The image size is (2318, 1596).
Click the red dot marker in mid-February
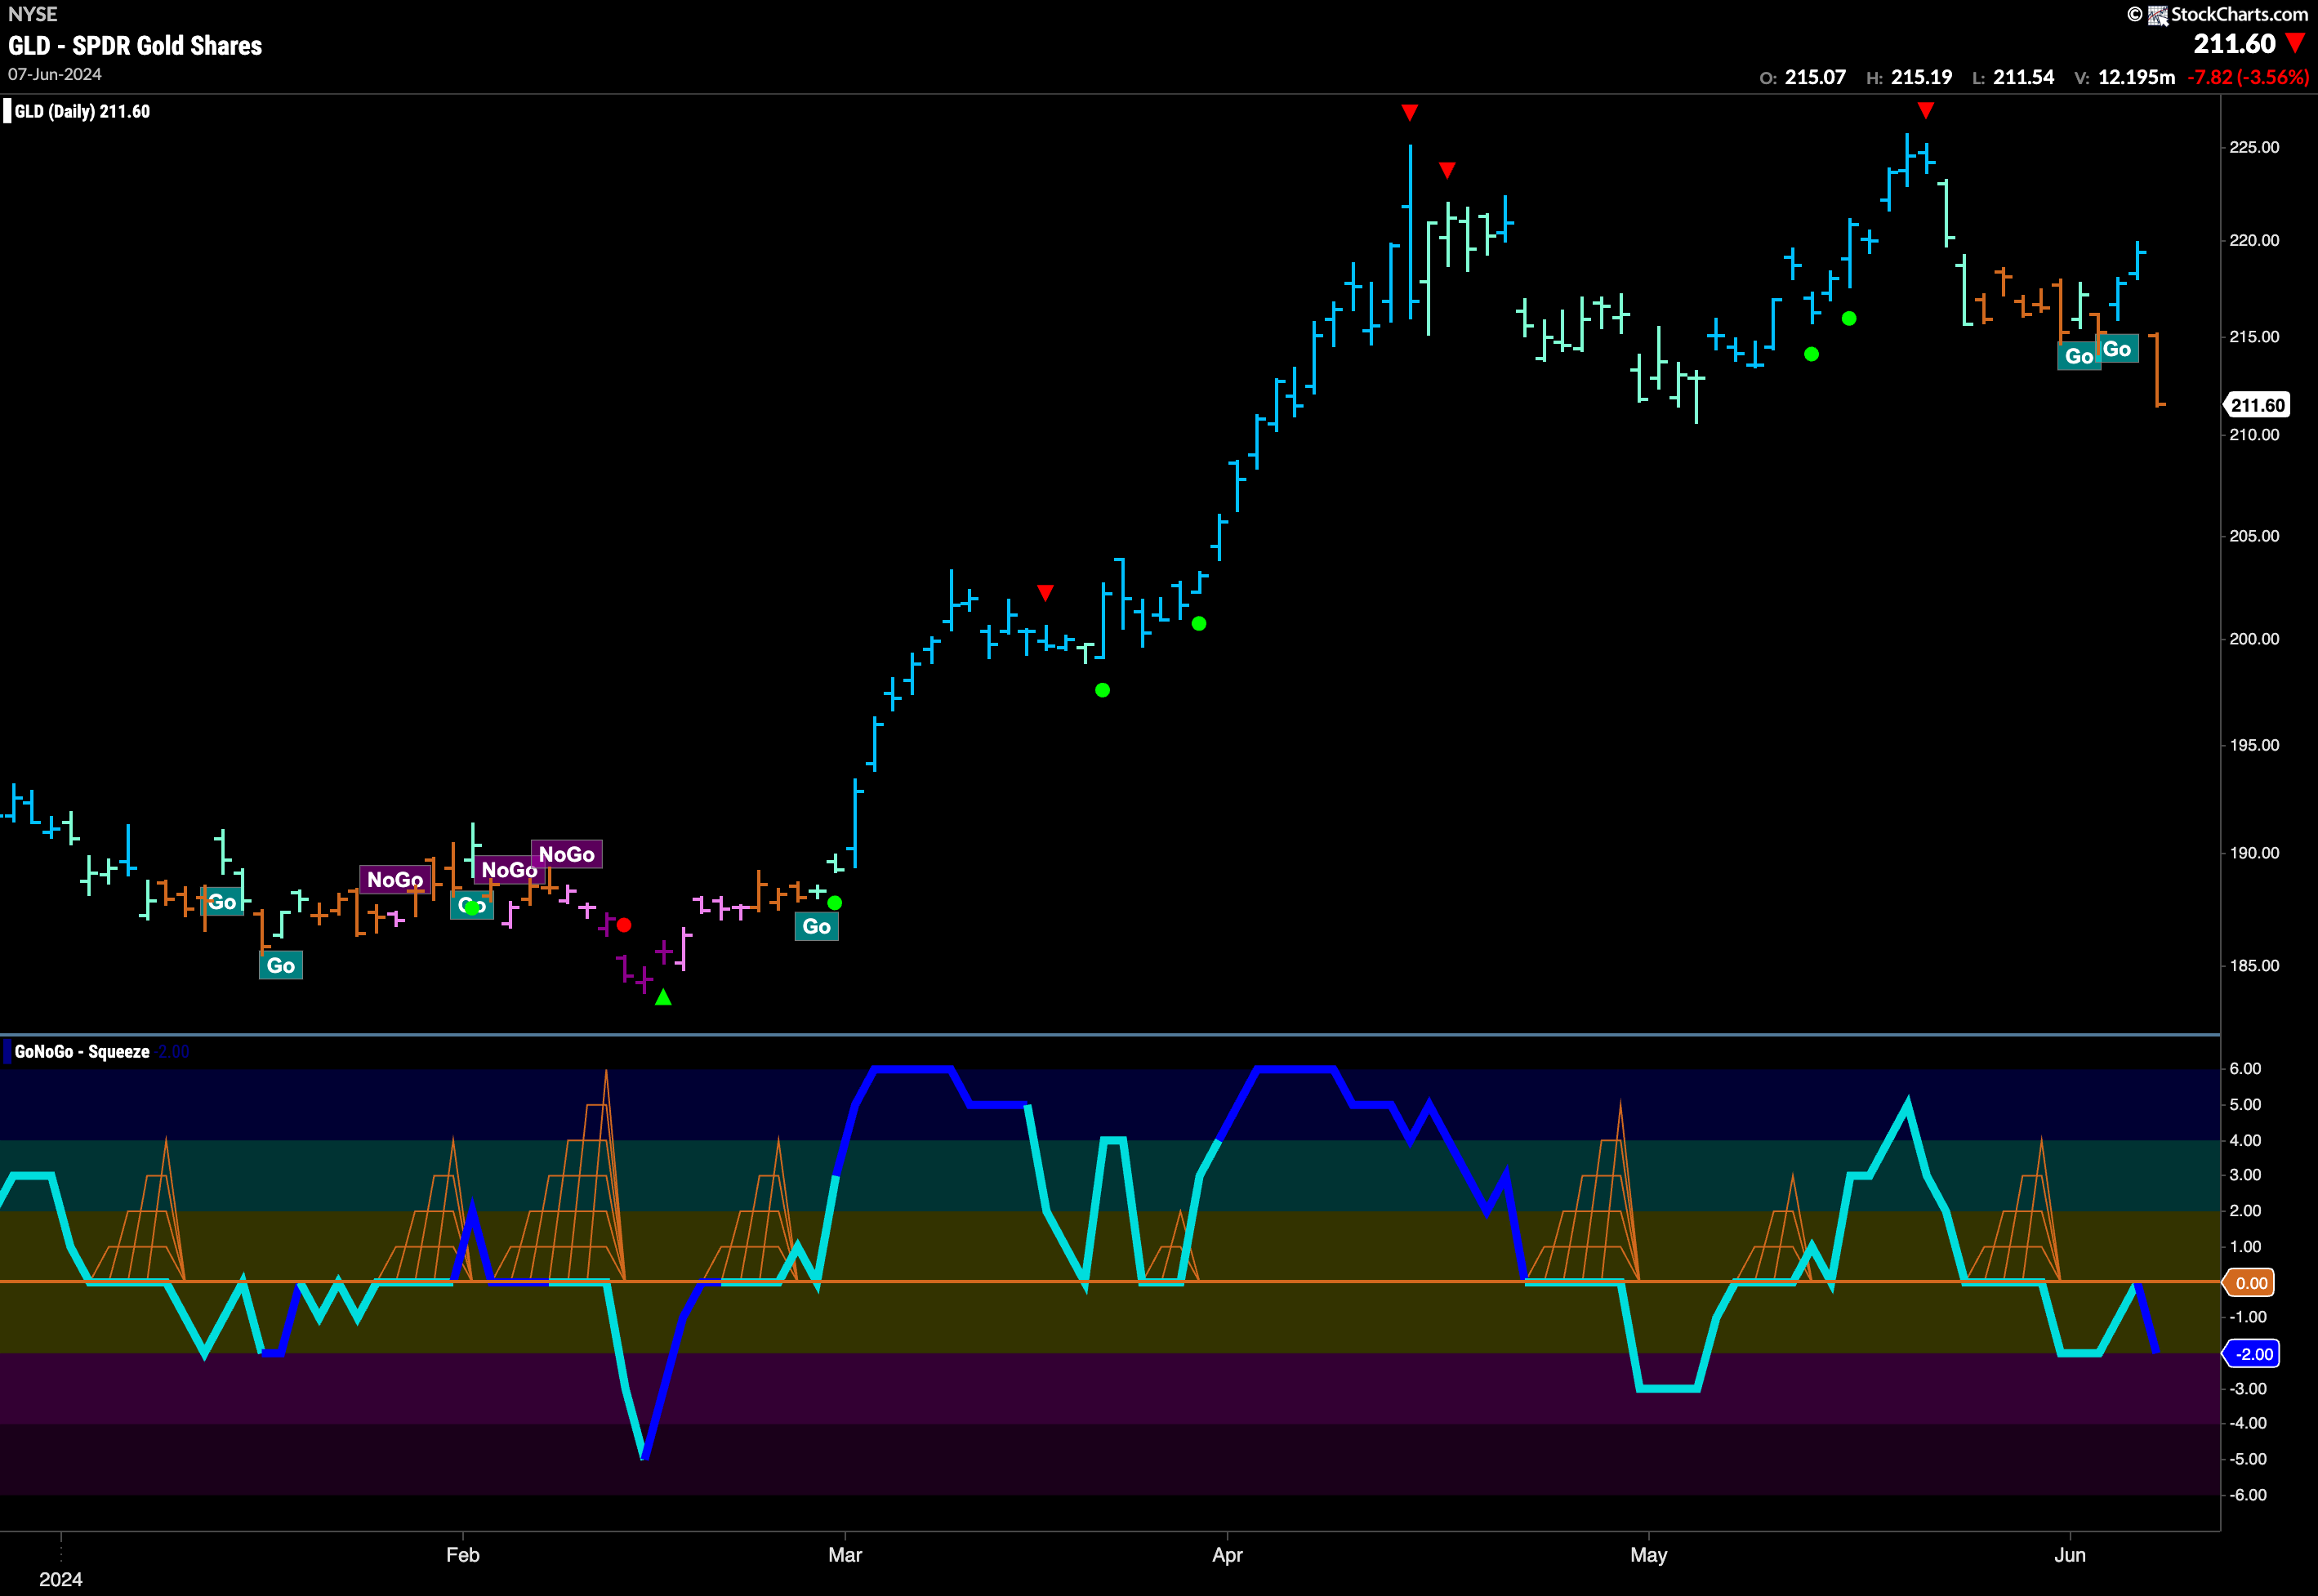pos(624,925)
